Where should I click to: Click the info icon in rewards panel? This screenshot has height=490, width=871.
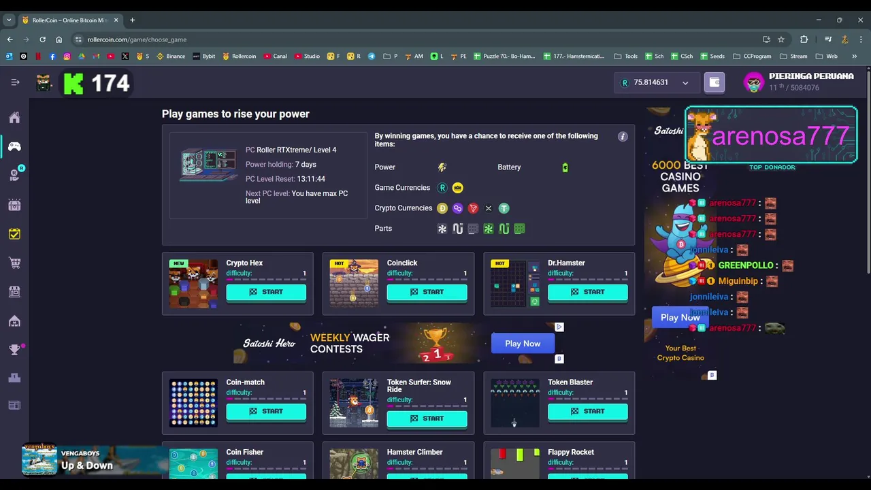(622, 136)
